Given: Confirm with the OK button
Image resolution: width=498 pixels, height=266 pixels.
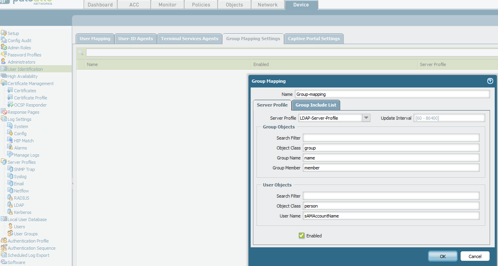Looking at the screenshot, I should (443, 256).
